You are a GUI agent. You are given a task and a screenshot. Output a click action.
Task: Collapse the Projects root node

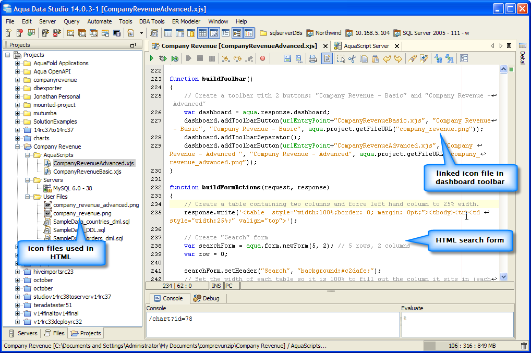click(x=7, y=55)
